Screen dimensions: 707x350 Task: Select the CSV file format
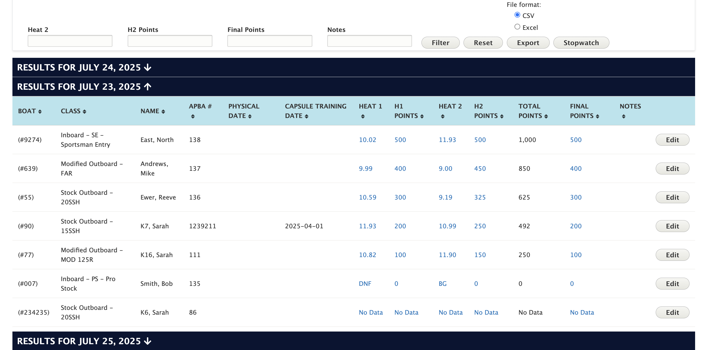[x=517, y=15]
